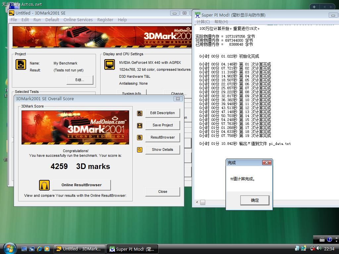Click the language bar keyboard icon
The image size is (339, 254).
pos(322,239)
